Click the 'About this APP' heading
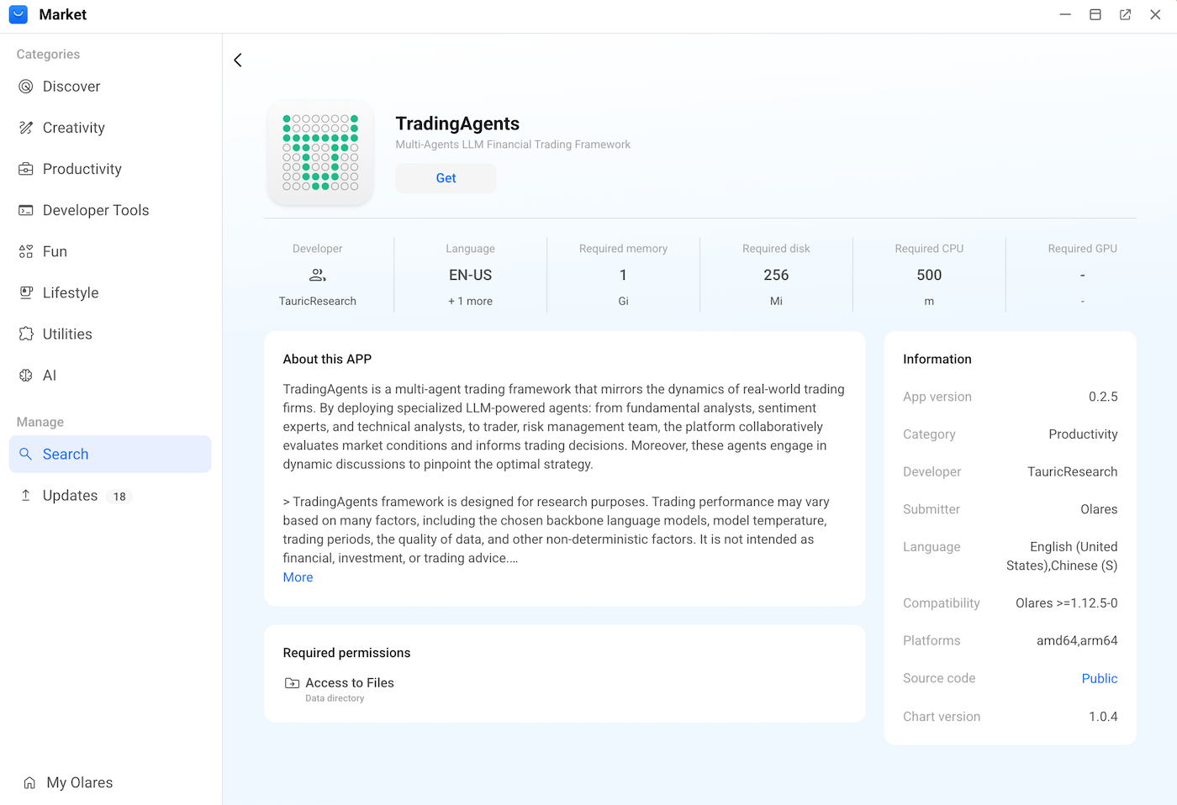The image size is (1177, 805). (327, 359)
